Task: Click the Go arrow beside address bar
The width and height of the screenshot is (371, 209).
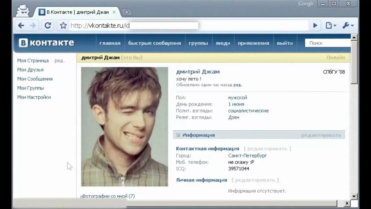Action: point(315,26)
